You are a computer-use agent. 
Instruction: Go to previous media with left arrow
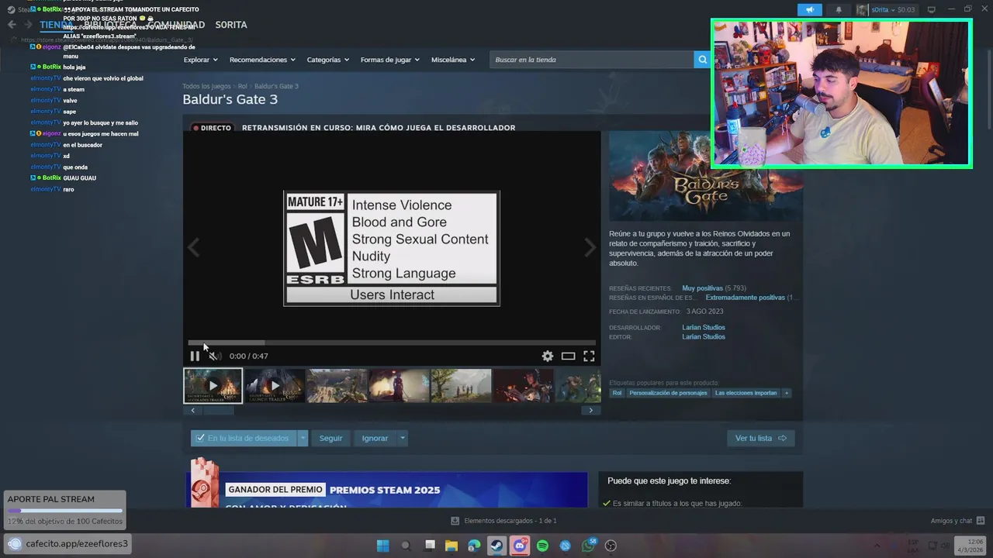point(193,247)
